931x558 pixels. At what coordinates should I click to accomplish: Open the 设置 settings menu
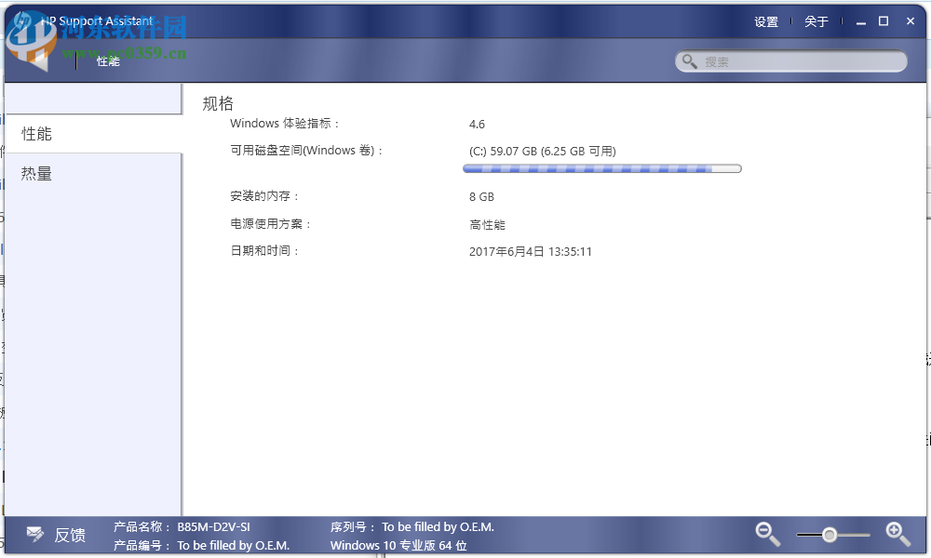(x=765, y=21)
